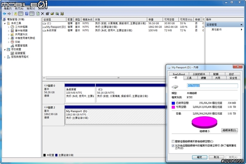
Task: Collapse the 系統工具 tree node
Action: tap(5, 23)
